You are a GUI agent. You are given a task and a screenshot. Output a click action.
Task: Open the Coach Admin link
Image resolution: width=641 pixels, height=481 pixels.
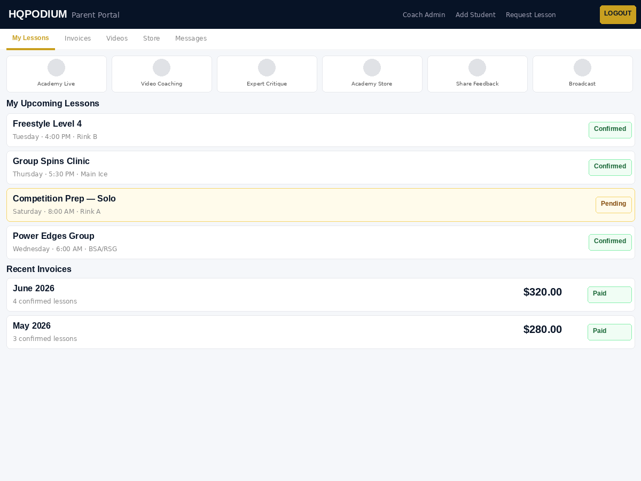coord(424,15)
